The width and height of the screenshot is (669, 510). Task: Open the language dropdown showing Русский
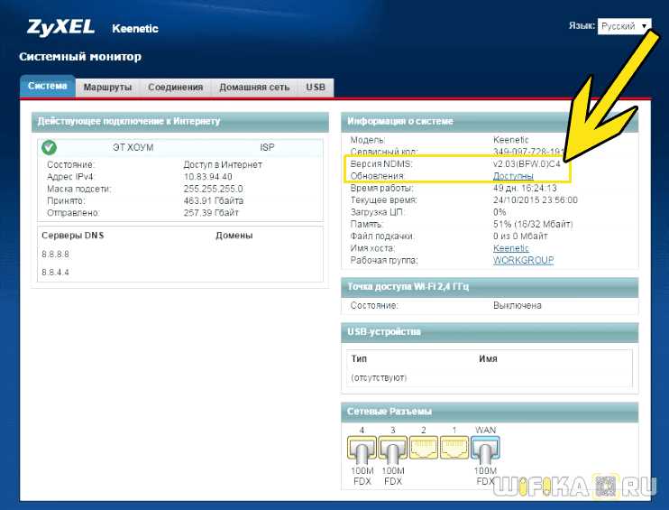[x=624, y=26]
